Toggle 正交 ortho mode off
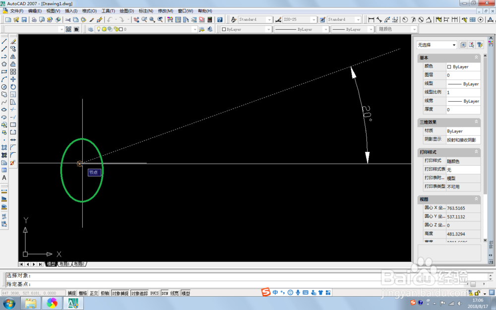496x310 pixels. pos(92,293)
